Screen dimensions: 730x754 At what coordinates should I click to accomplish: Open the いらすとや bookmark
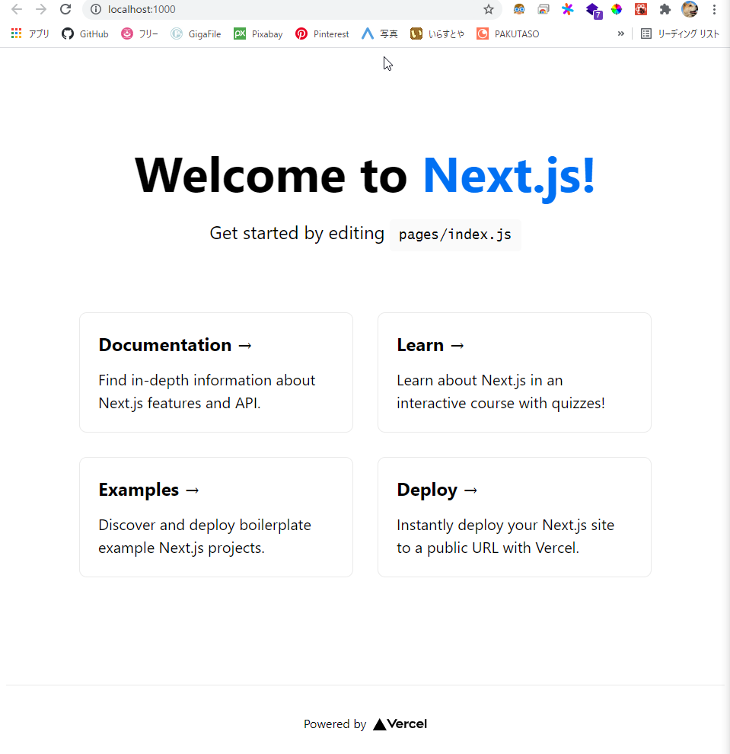click(438, 34)
